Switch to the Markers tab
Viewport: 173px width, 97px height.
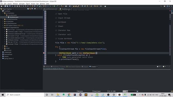[x=47, y=67]
